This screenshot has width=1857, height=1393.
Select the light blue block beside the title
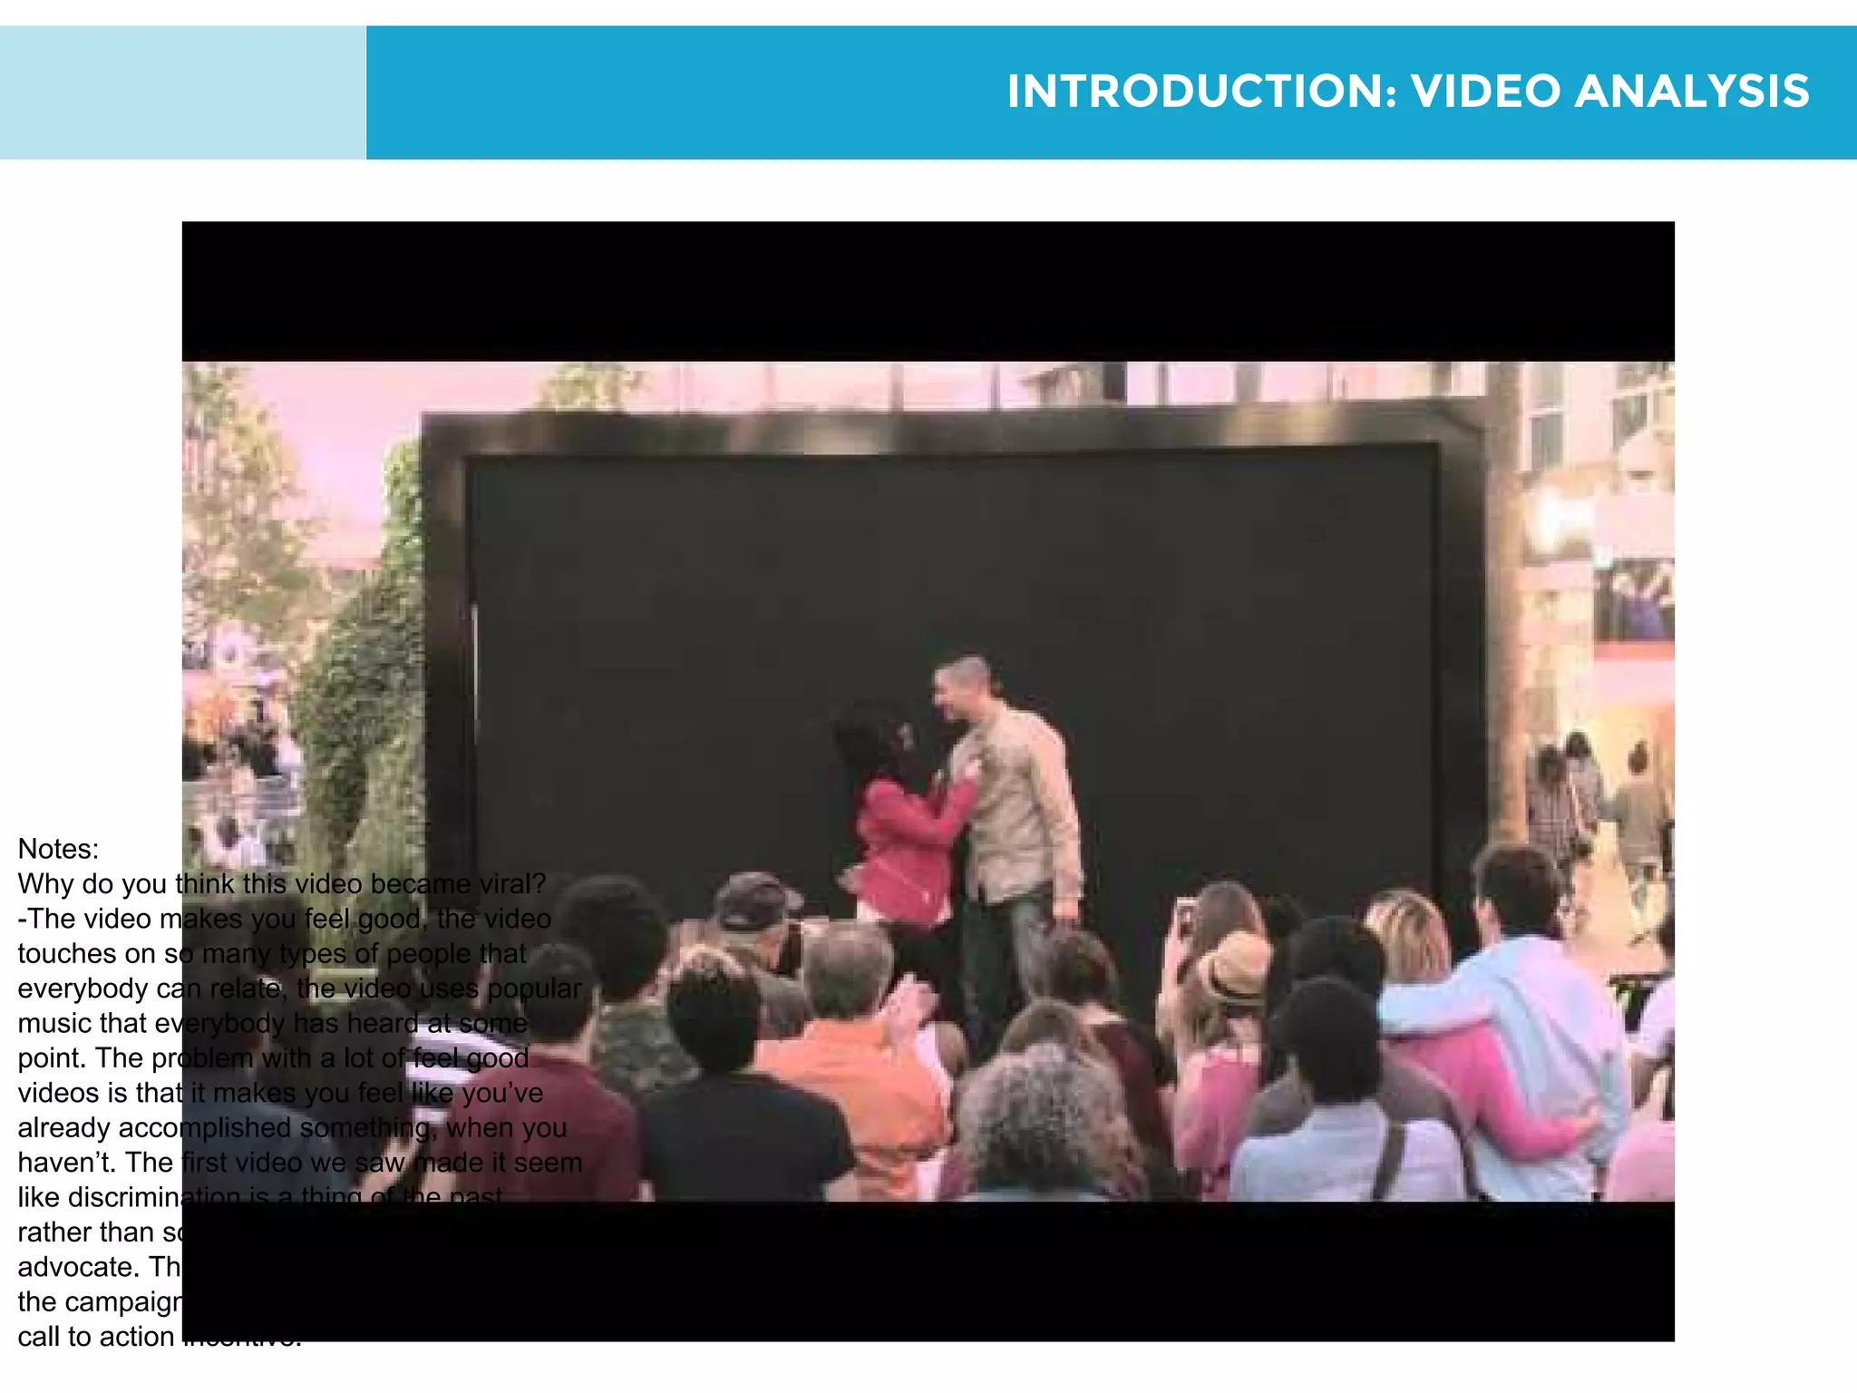(x=182, y=93)
